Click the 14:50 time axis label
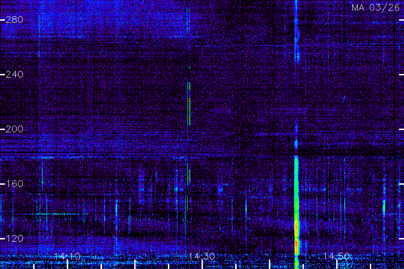This screenshot has height=269, width=404. pos(336,256)
